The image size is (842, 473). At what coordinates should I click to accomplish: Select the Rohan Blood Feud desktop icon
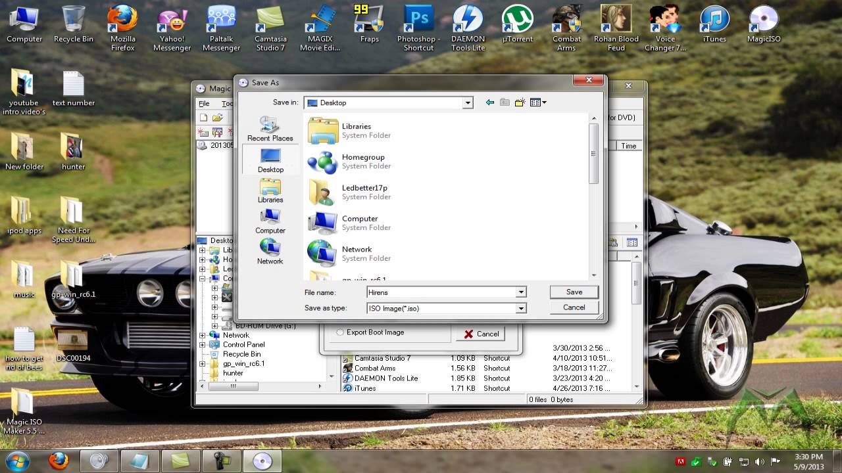coord(616,28)
